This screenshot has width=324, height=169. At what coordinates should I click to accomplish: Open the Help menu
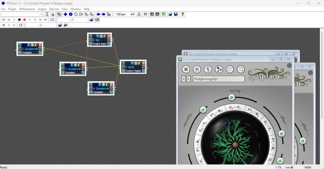pyautogui.click(x=87, y=9)
